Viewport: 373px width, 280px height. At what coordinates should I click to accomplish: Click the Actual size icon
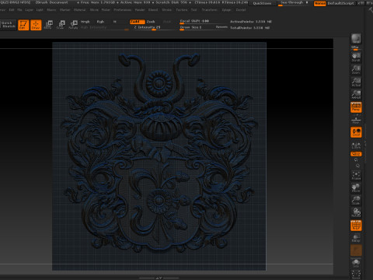pos(356,82)
